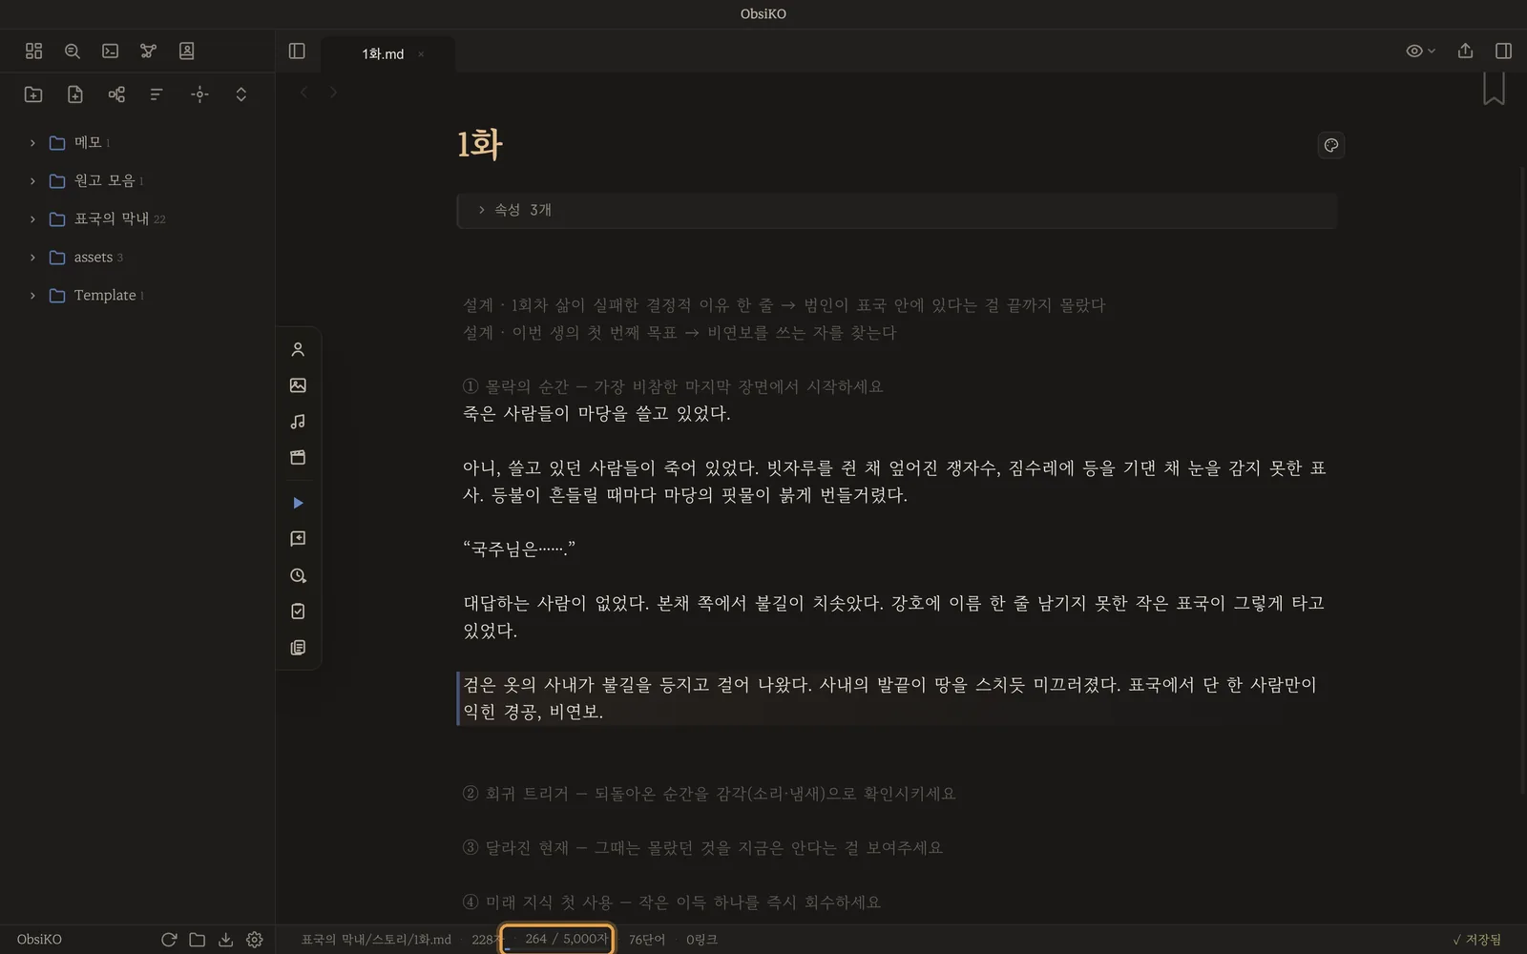Close the 1화.md tab
This screenshot has height=954, width=1527.
point(421,54)
